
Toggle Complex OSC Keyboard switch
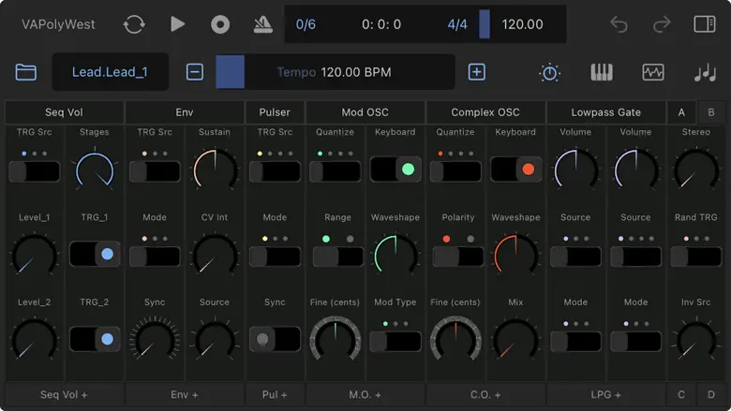[x=515, y=169]
